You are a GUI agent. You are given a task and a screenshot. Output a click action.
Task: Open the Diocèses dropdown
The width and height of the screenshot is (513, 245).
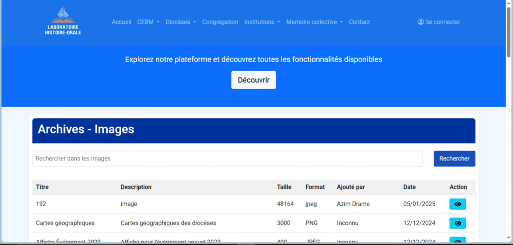point(180,22)
